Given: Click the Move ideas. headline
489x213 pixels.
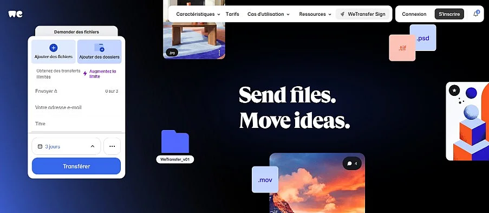Looking at the screenshot, I should 294,120.
